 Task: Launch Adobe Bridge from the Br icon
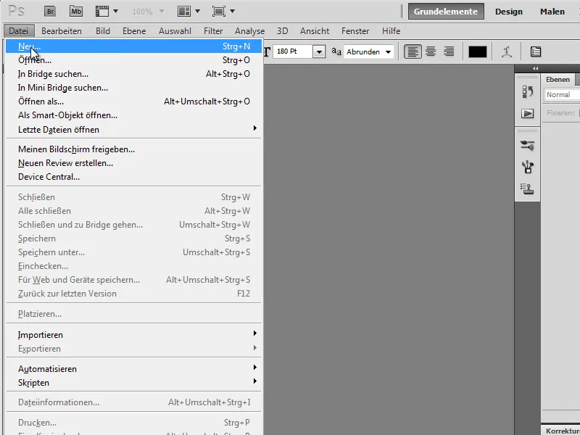tap(50, 12)
